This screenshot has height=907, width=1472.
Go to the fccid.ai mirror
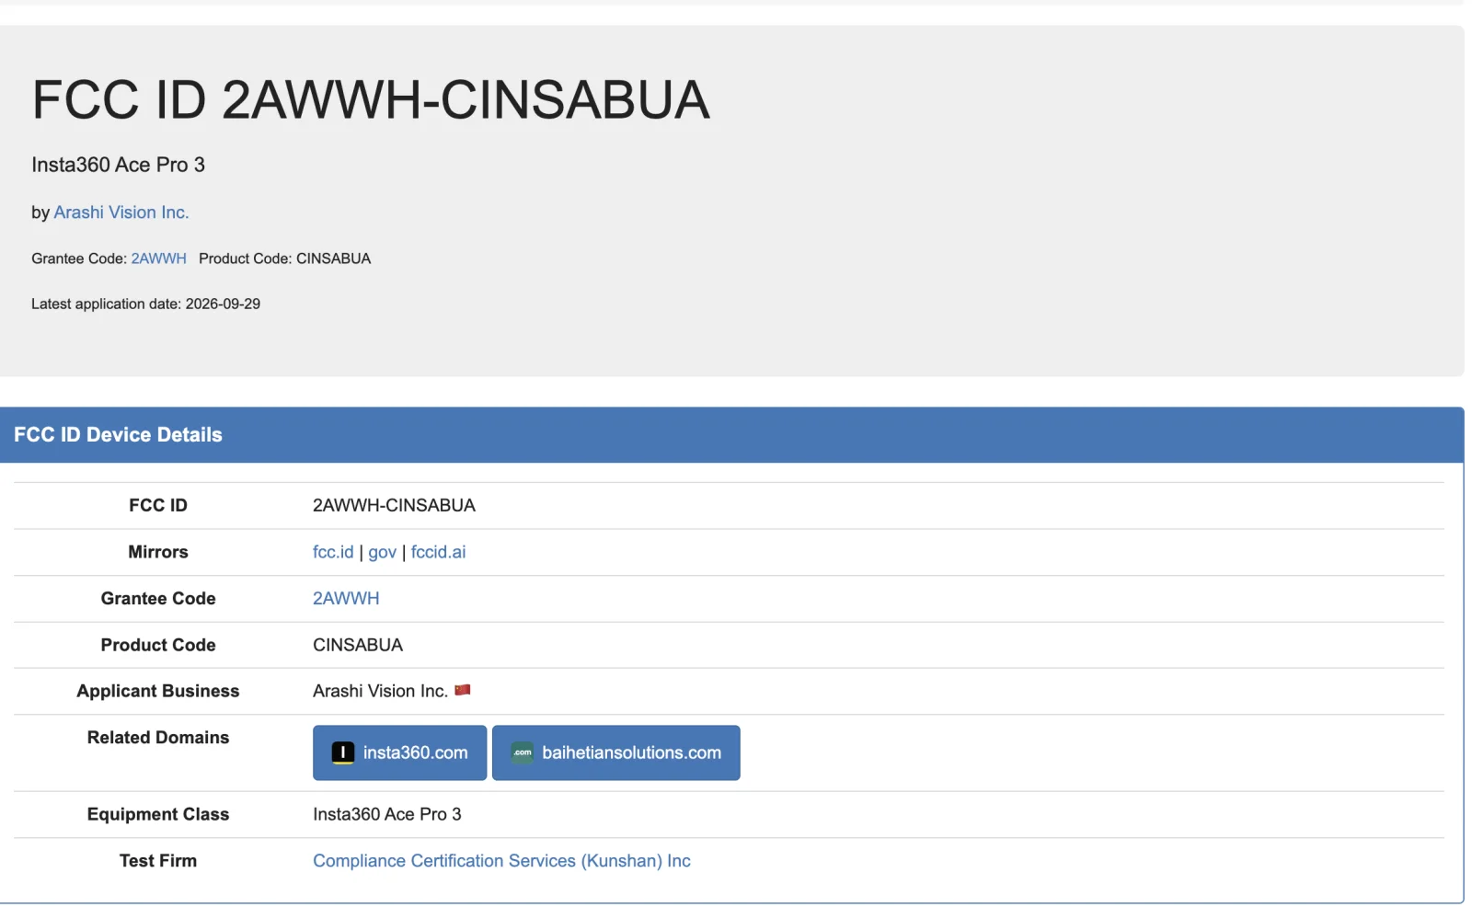[438, 552]
